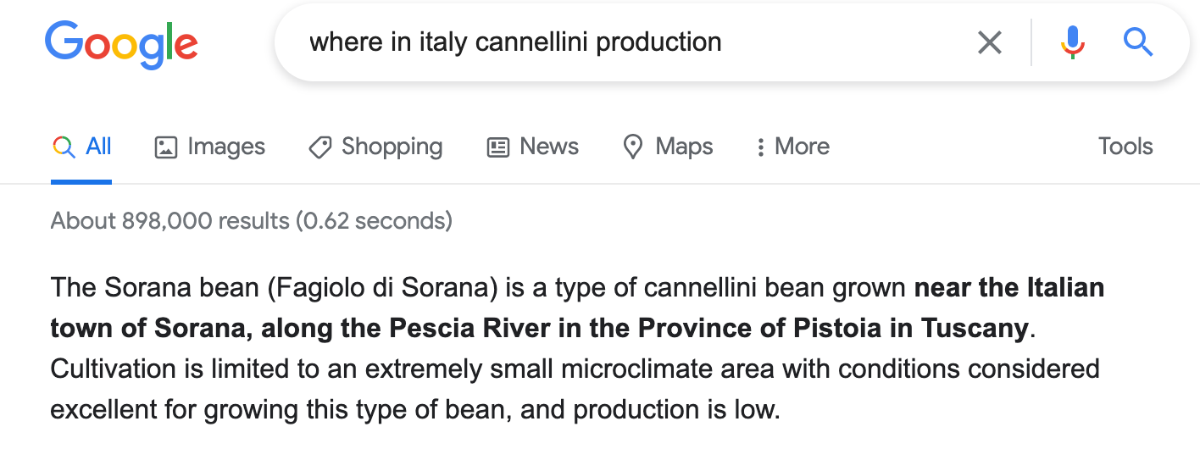The height and width of the screenshot is (449, 1200).
Task: Click the News newspaper icon
Action: (498, 147)
